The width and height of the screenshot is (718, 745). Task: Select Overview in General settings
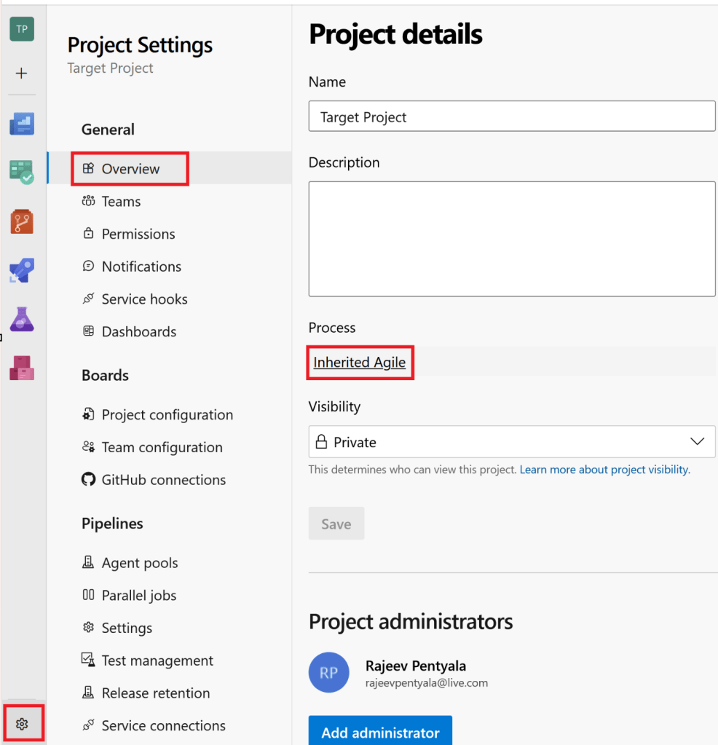(x=130, y=169)
